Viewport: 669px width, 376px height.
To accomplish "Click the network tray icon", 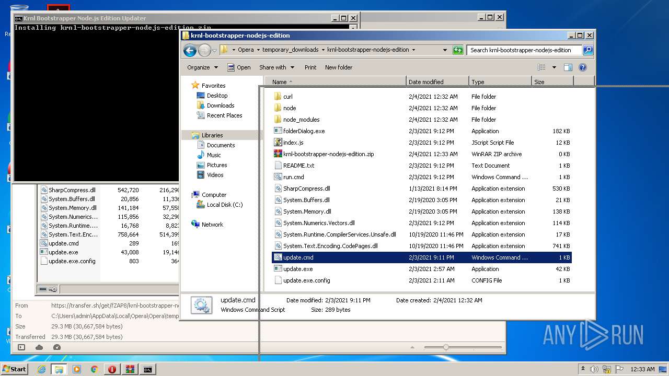I will pos(606,369).
